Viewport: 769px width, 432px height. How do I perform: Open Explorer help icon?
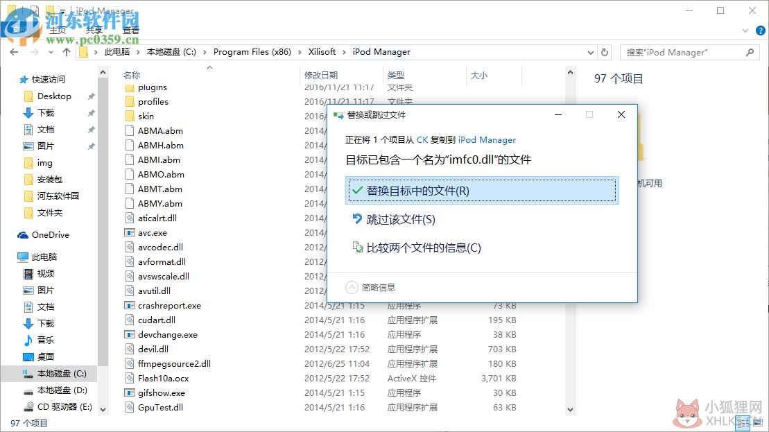click(760, 31)
